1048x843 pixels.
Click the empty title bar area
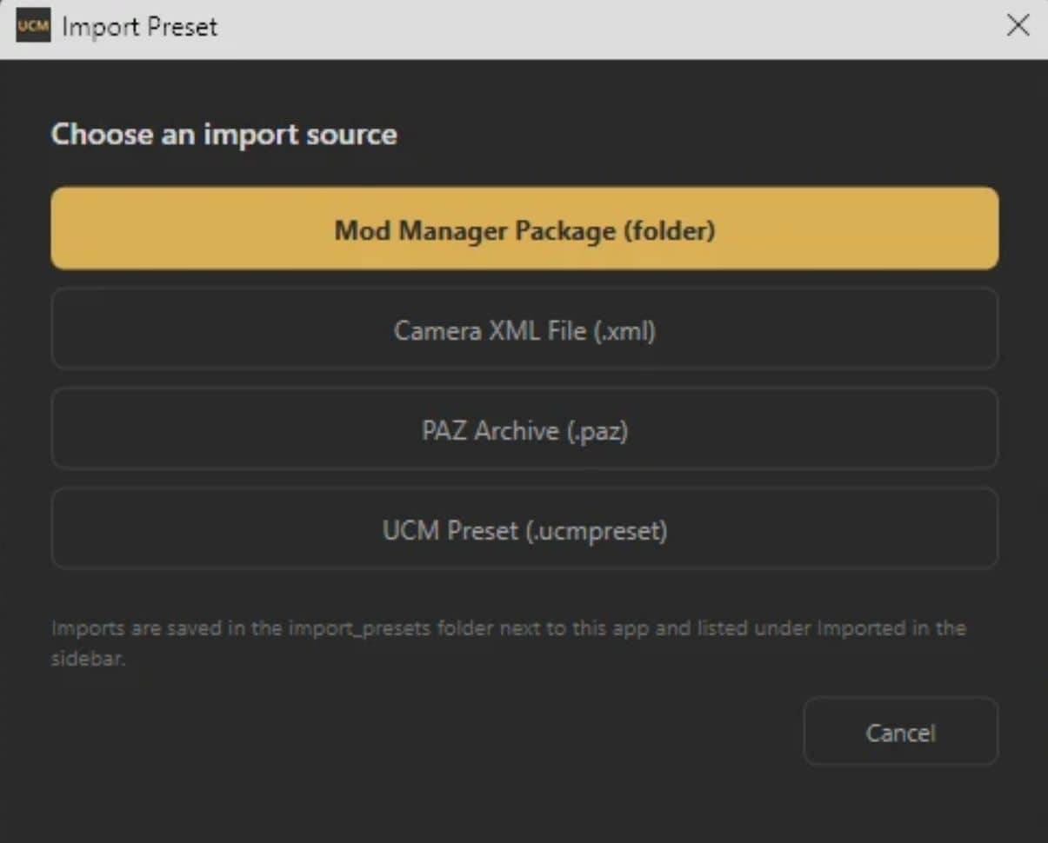pyautogui.click(x=609, y=27)
